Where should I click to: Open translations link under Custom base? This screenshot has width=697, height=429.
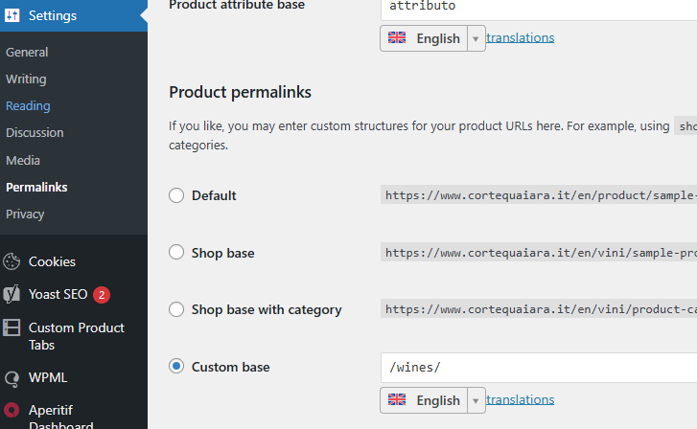pos(520,400)
